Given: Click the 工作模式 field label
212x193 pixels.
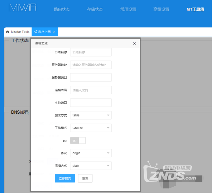Looking at the screenshot, I should [x=61, y=128].
